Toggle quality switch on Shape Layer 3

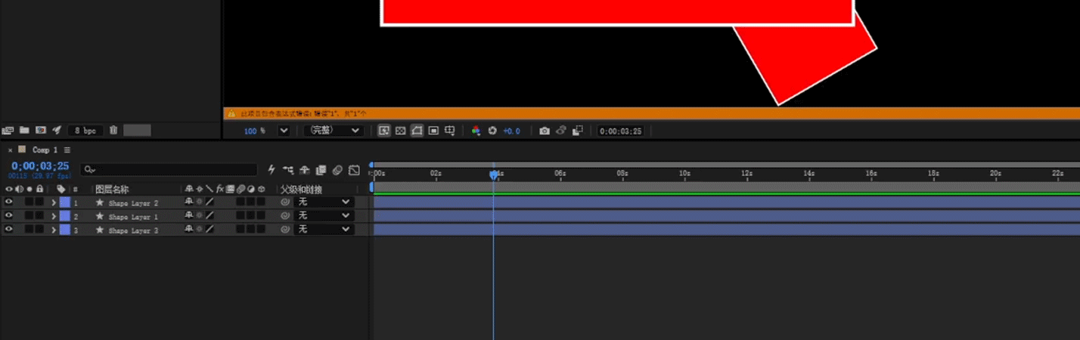point(209,229)
